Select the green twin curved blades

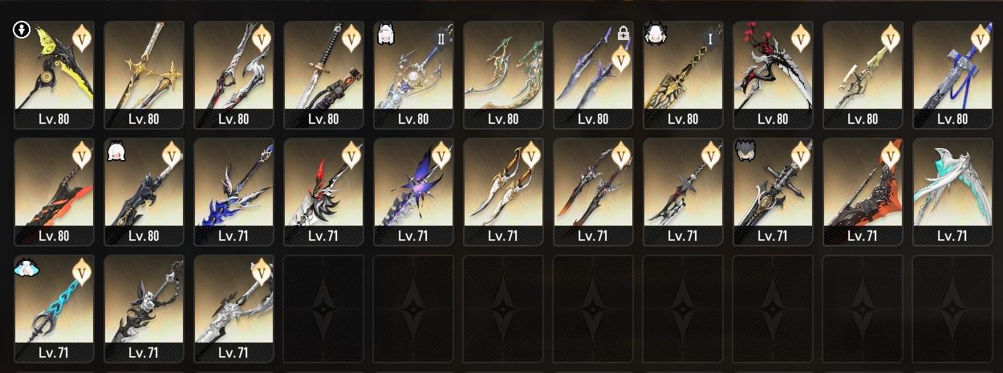point(503,74)
